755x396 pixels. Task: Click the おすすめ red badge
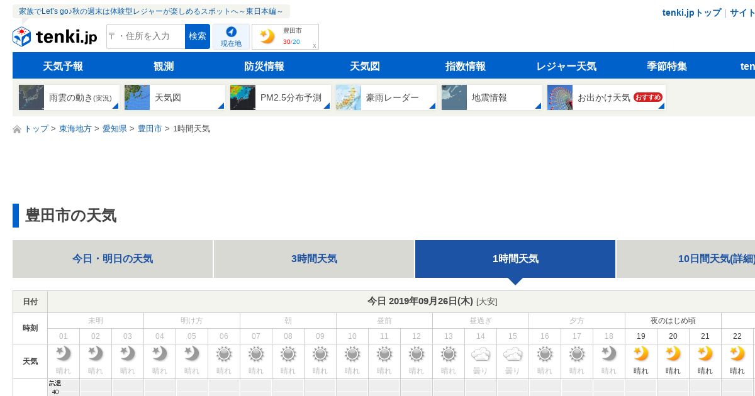pos(648,97)
